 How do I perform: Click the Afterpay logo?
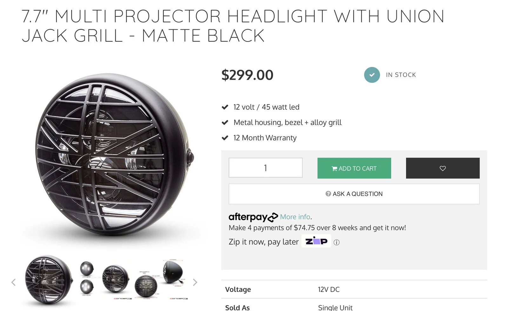(x=253, y=217)
